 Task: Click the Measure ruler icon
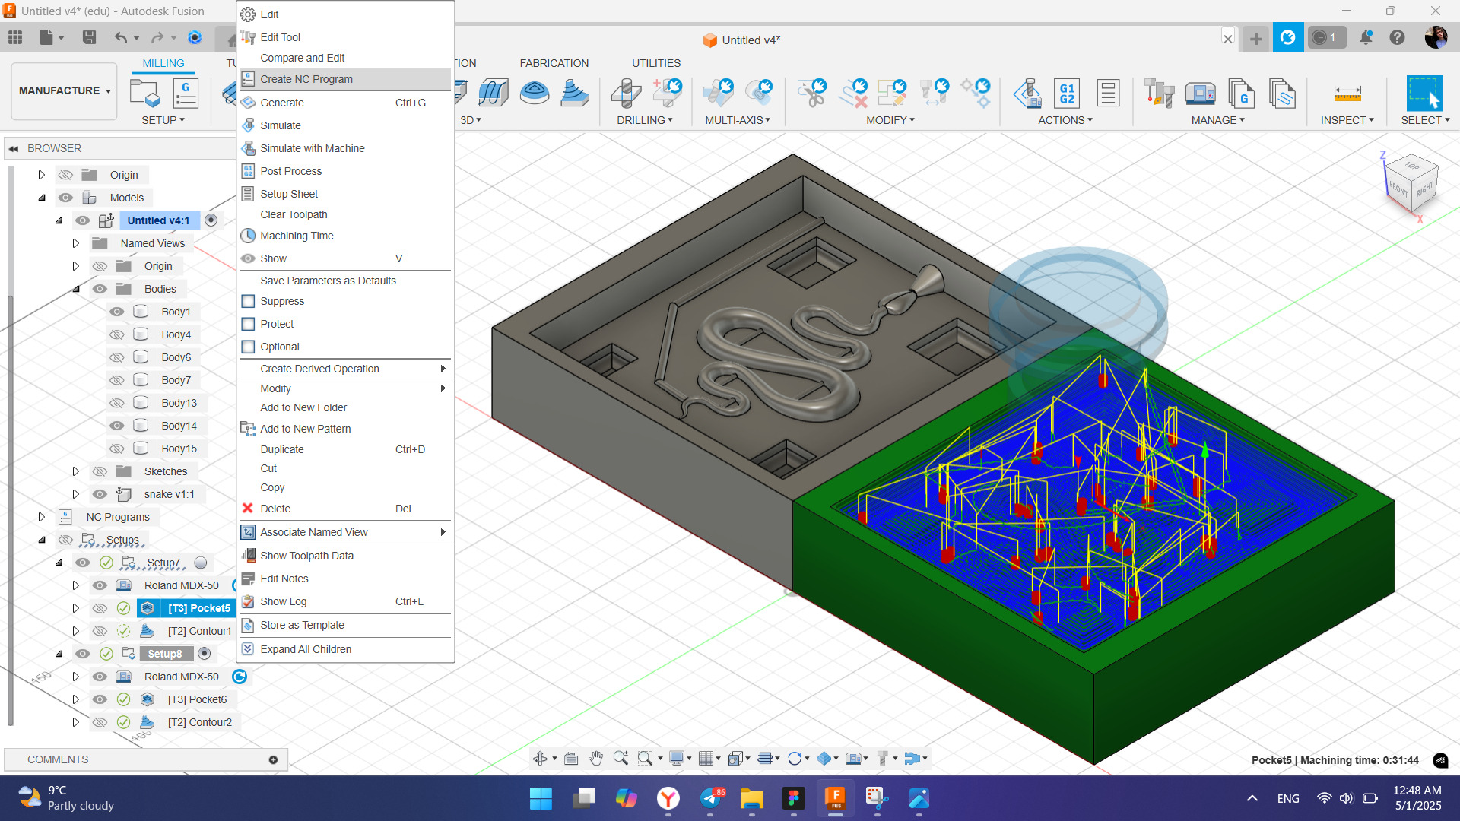pyautogui.click(x=1347, y=94)
